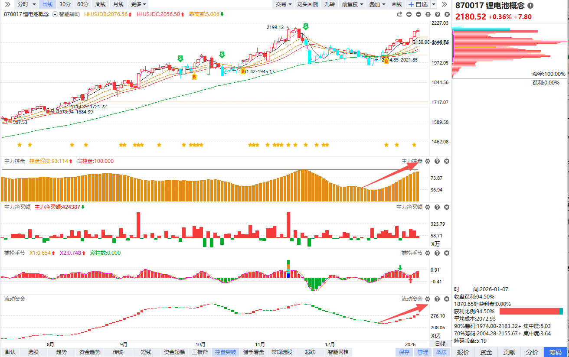This screenshot has height=357, width=569.
Task: Collapse panel using top-left double chevron
Action: [7, 4]
